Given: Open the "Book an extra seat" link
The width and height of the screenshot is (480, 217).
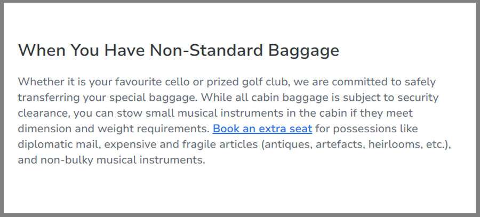Looking at the screenshot, I should (x=262, y=128).
